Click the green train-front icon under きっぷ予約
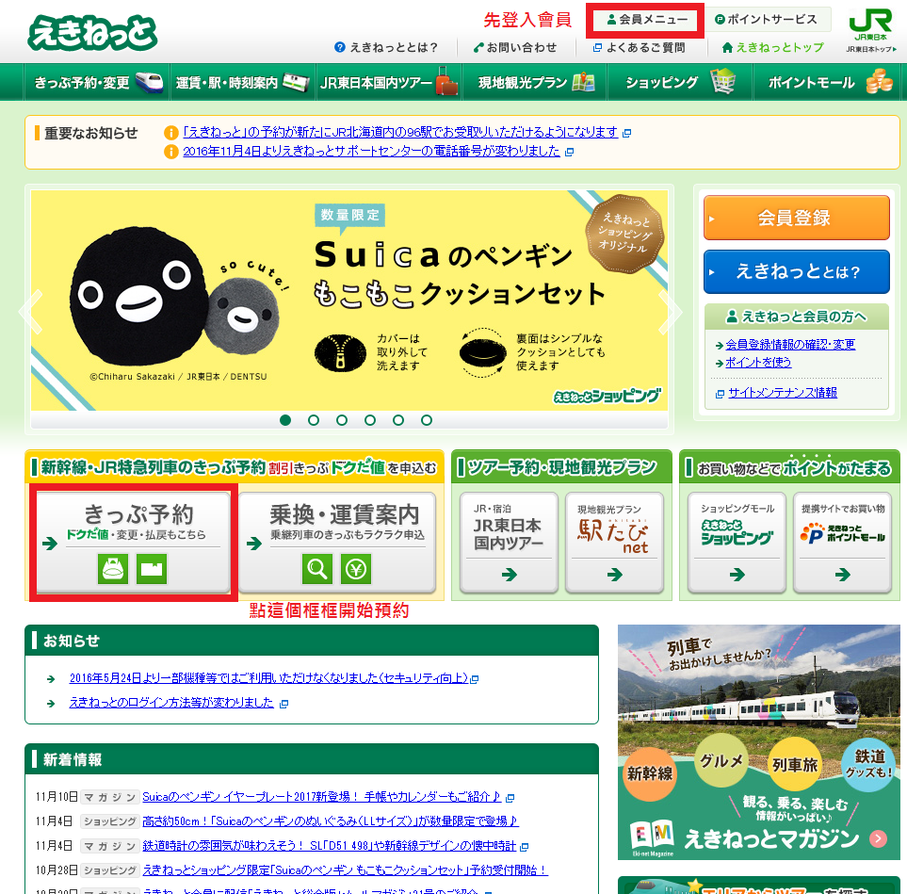Screen dimensions: 907x894 pos(113,569)
